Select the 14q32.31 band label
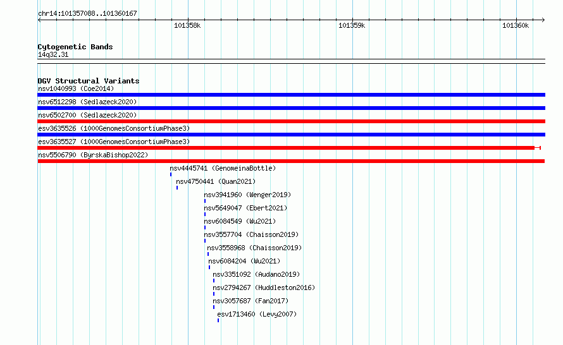The height and width of the screenshot is (345, 563). coord(53,54)
